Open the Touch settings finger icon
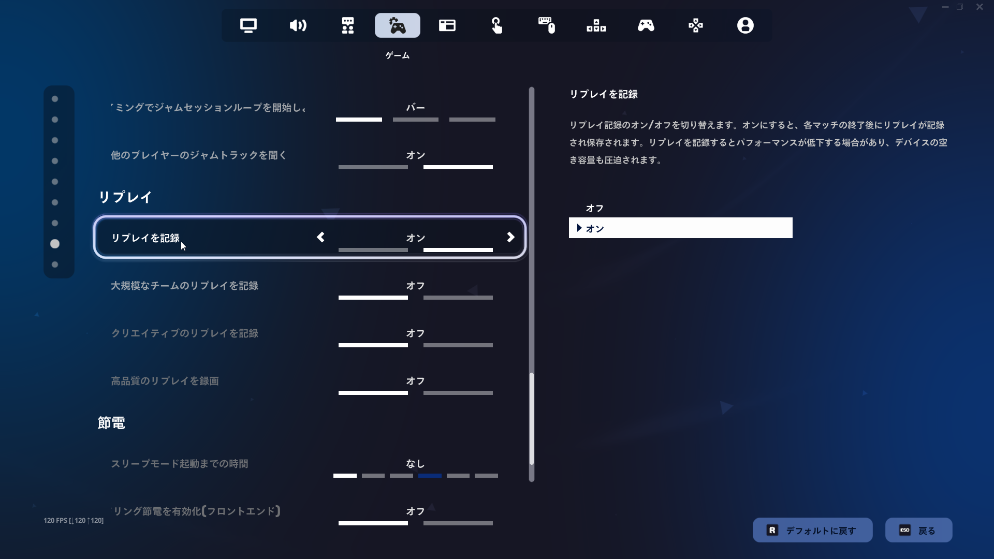Viewport: 994px width, 559px height. coord(497,25)
